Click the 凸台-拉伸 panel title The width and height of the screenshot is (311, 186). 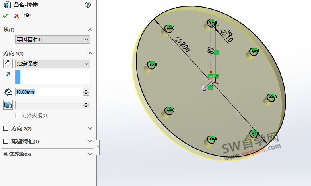click(x=26, y=5)
